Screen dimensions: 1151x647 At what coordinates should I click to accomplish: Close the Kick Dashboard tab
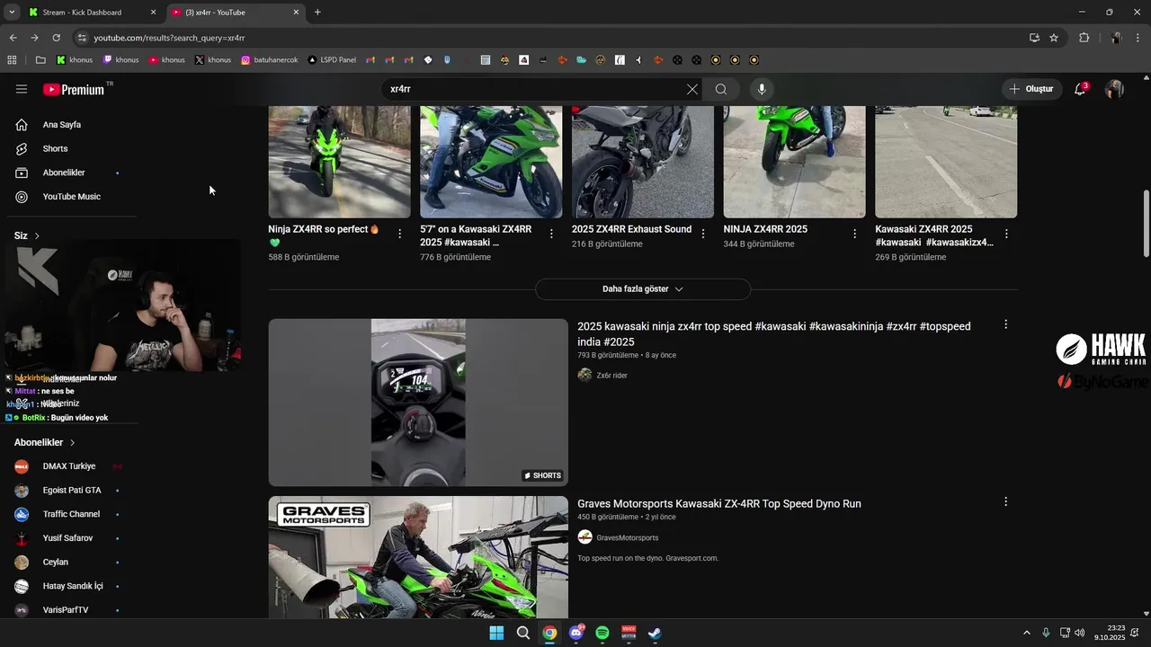tap(154, 13)
